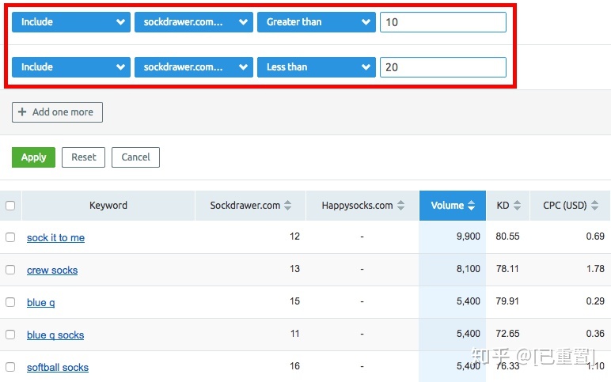Screen dimensions: 611x382
Task: Sort by KD column arrows
Action: [517, 205]
